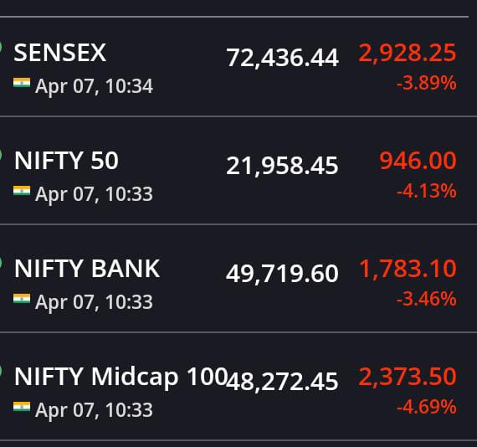Viewport: 477px width, 447px height.
Task: Click green status dot beside SENSEX
Action: [1, 48]
